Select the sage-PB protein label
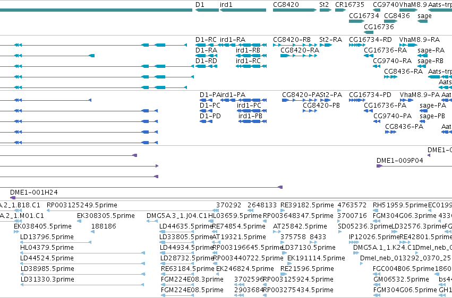The image size is (452, 298). point(432,116)
